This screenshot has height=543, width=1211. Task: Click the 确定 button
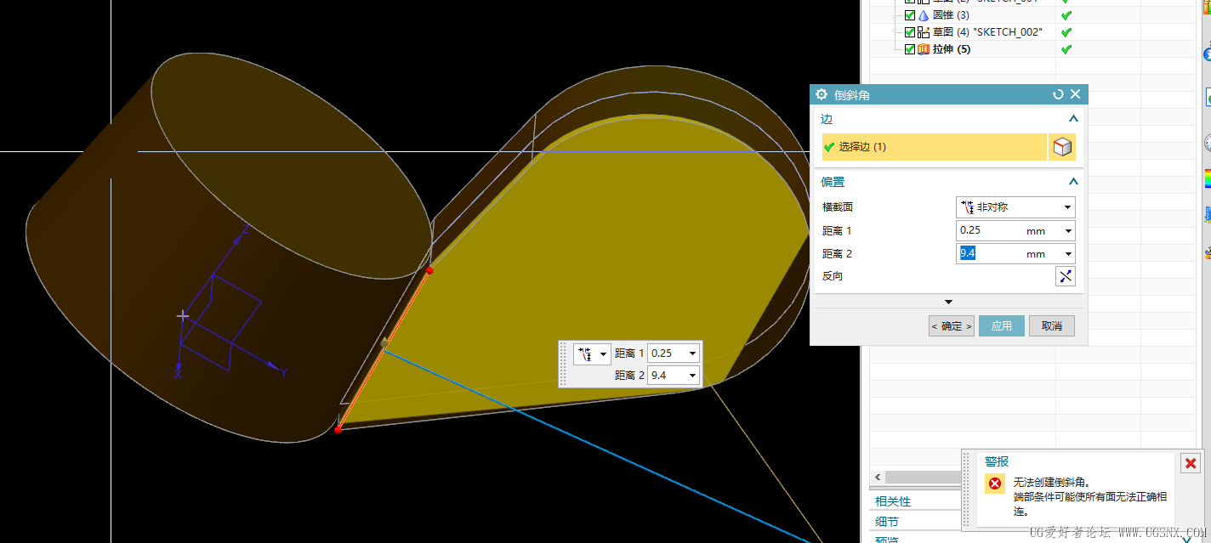(952, 325)
